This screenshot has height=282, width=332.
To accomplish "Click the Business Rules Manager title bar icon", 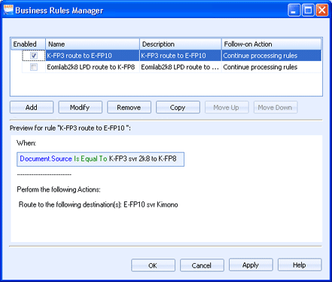I will [8, 10].
